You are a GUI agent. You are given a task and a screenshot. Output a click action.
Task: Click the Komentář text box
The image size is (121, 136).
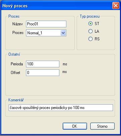tap(61, 108)
